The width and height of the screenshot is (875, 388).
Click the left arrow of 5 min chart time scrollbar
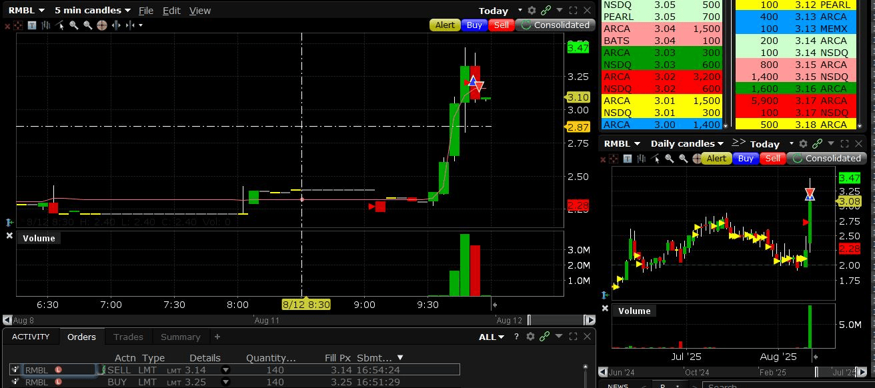(x=7, y=320)
